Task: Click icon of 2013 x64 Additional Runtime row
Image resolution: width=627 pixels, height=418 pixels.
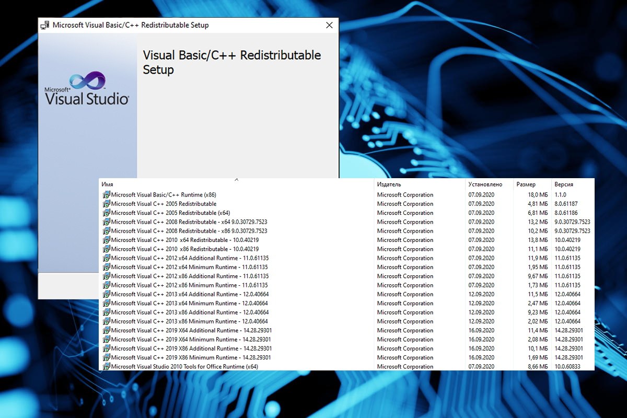Action: pyautogui.click(x=106, y=294)
